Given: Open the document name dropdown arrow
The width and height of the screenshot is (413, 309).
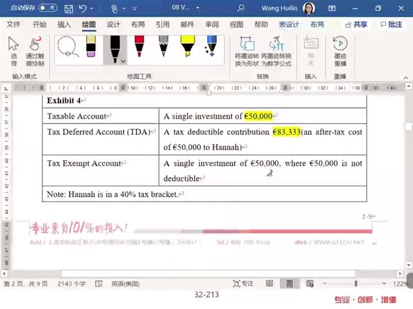Looking at the screenshot, I should click(x=198, y=8).
